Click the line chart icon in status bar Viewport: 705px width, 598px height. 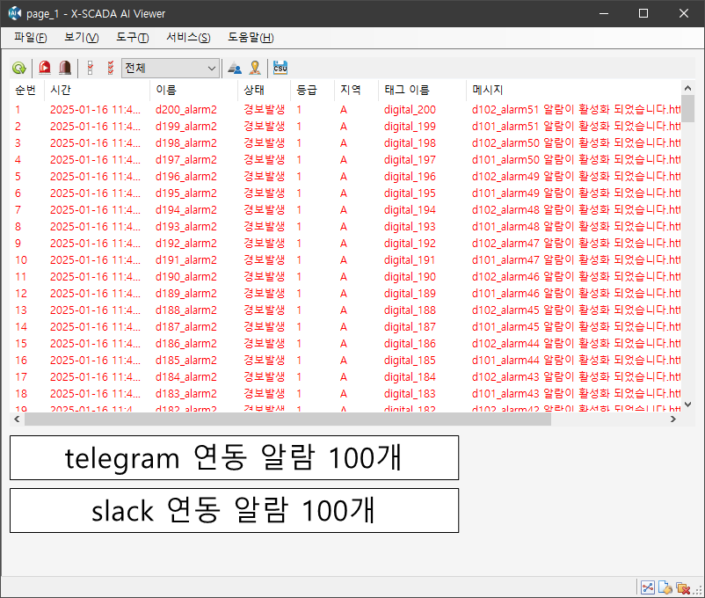[x=648, y=587]
